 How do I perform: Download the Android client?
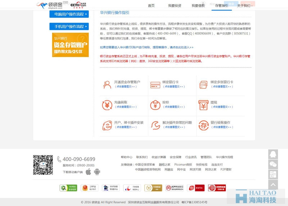coord(97,172)
